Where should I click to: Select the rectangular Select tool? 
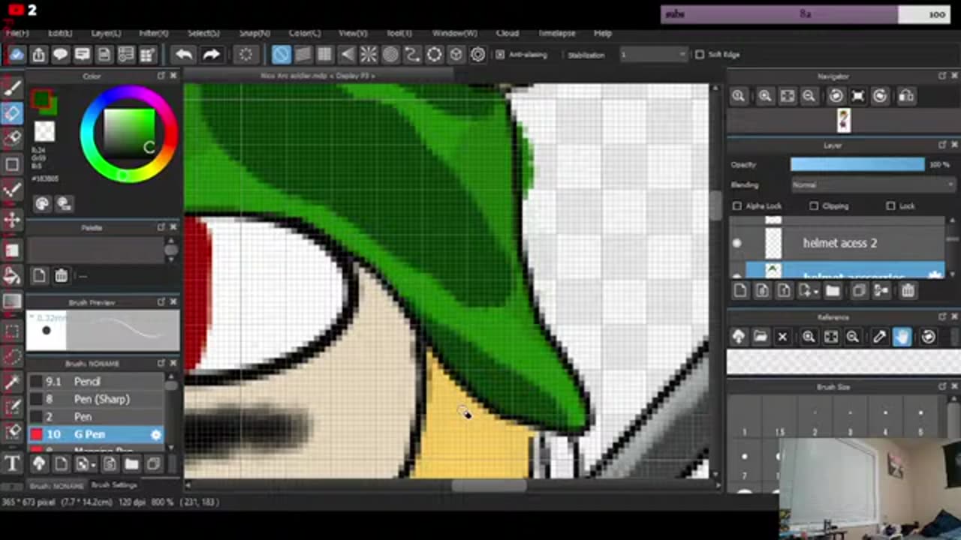tap(12, 330)
